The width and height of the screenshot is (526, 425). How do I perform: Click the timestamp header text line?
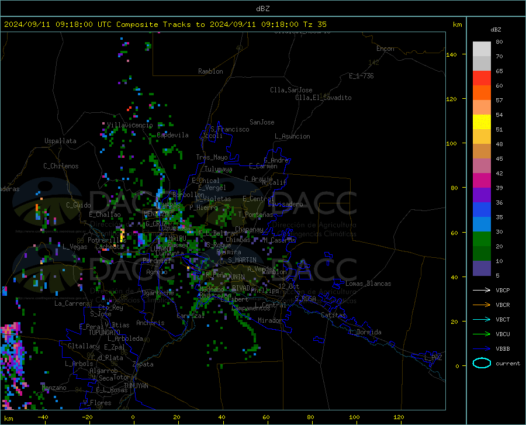pyautogui.click(x=165, y=25)
